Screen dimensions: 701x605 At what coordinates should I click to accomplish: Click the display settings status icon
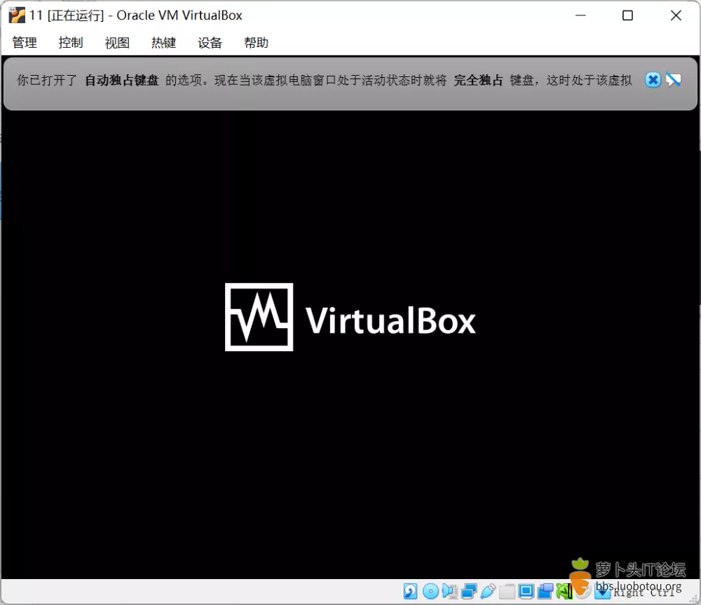click(x=526, y=591)
